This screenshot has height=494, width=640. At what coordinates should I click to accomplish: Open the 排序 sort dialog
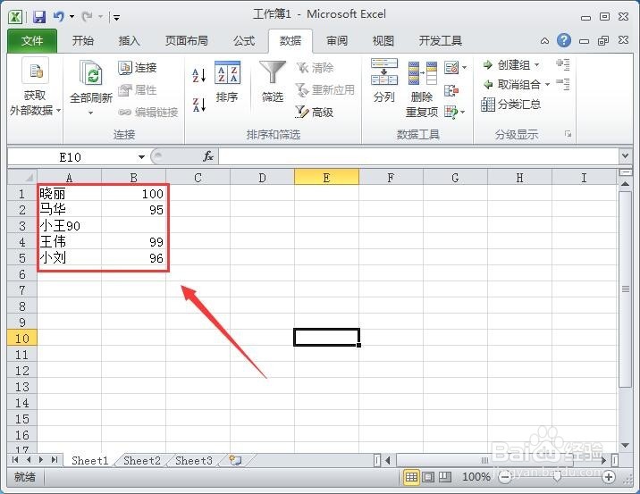(227, 81)
